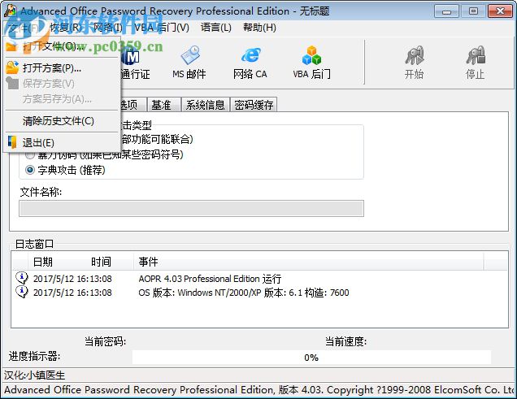The height and width of the screenshot is (399, 517).
Task: Minimize the application window
Action: click(446, 11)
